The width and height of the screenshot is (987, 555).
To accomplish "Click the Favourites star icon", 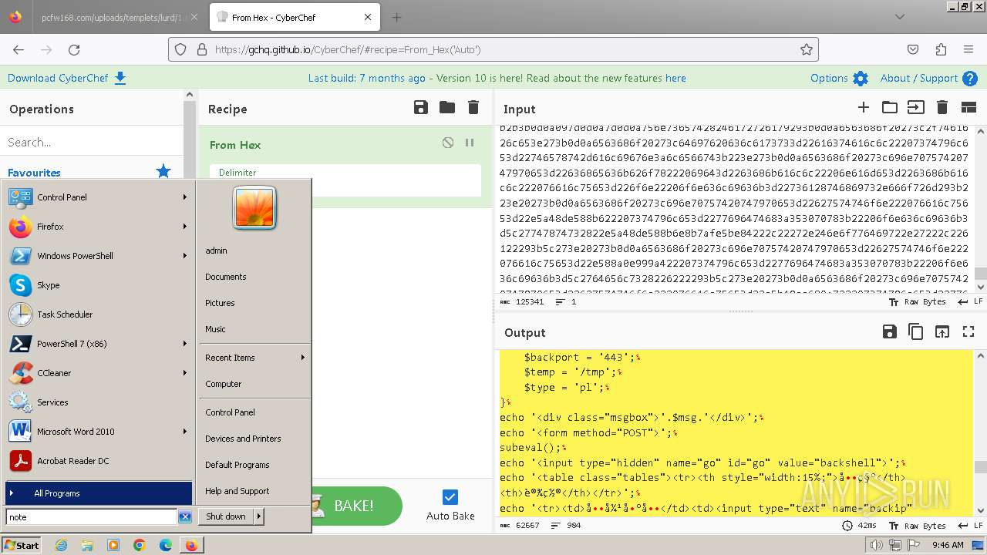I will (163, 171).
